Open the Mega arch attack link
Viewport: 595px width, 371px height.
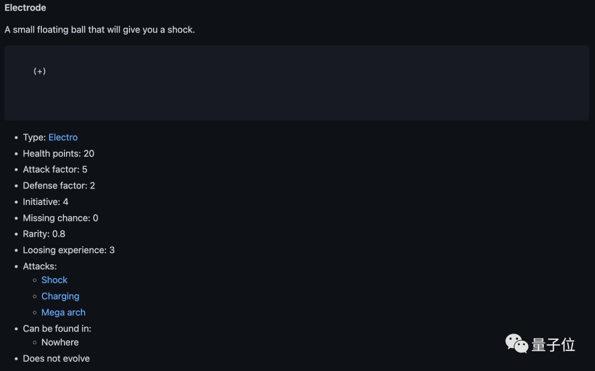(x=63, y=312)
